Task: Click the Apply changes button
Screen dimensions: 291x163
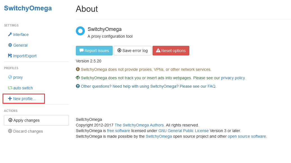Action: (x=37, y=120)
